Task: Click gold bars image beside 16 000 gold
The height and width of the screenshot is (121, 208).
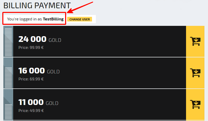Action: [8, 73]
